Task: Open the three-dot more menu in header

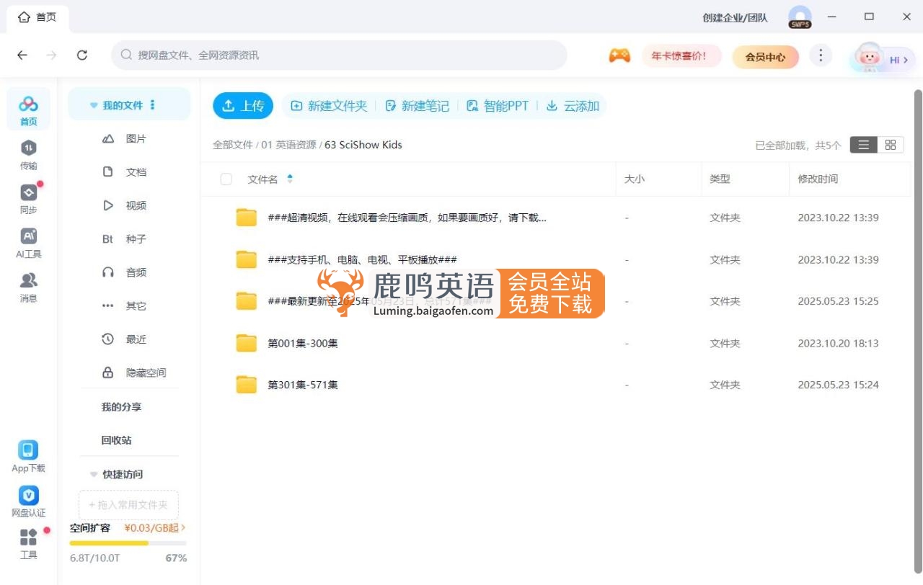Action: (x=820, y=55)
